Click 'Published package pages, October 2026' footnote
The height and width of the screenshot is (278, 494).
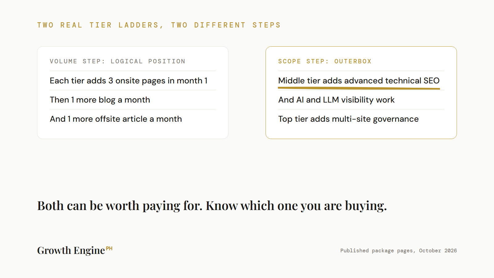[399, 251]
